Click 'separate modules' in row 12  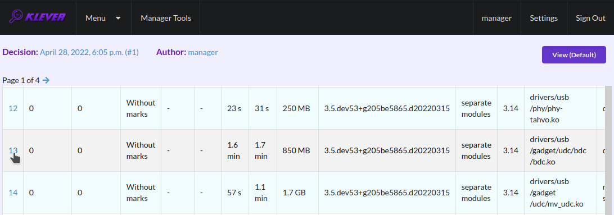click(476, 108)
